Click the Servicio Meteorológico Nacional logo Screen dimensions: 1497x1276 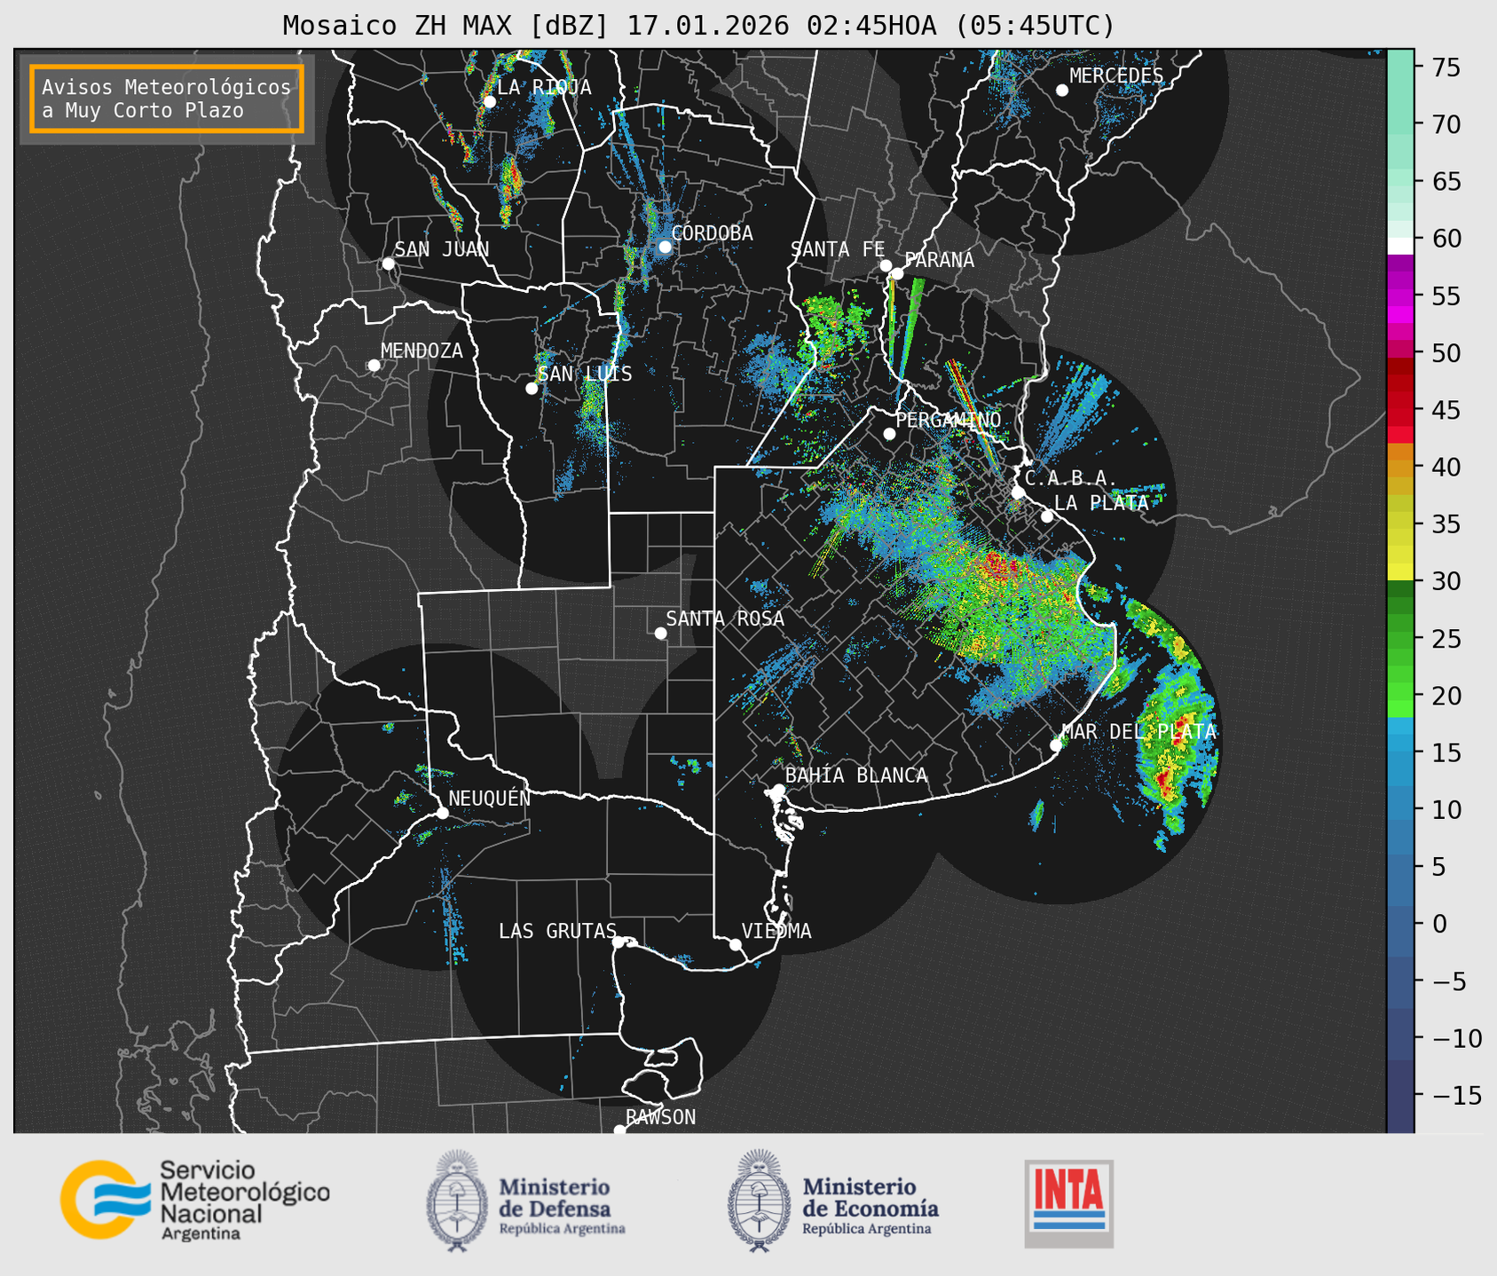(x=195, y=1200)
